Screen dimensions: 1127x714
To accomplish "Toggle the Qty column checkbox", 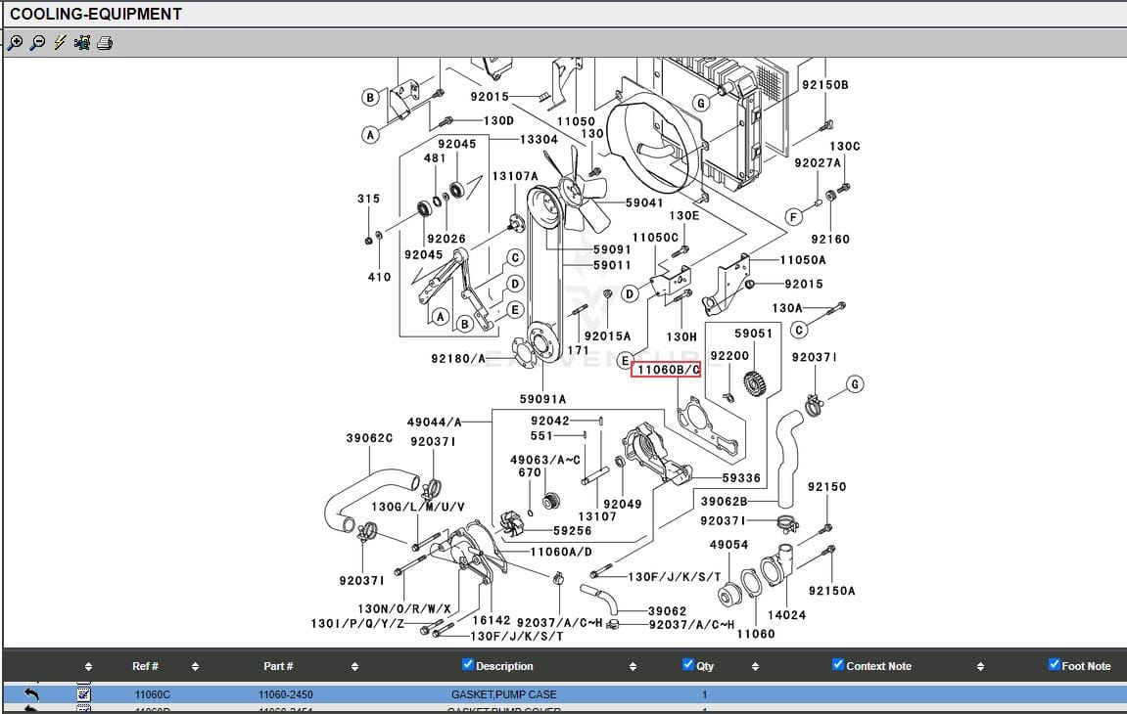I will [x=688, y=665].
